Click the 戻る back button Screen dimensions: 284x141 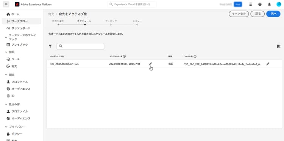257,14
